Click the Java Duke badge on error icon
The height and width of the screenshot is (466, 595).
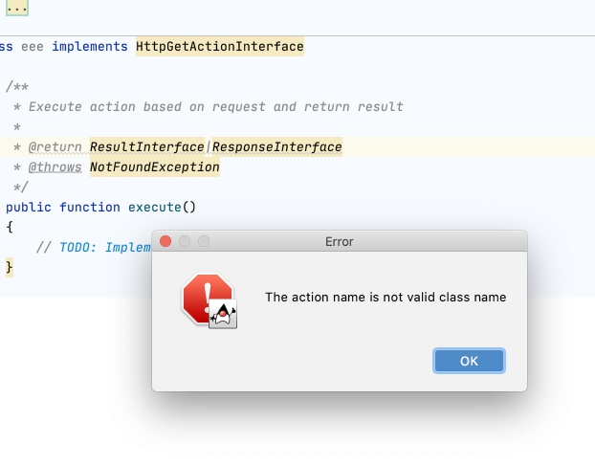click(x=223, y=314)
